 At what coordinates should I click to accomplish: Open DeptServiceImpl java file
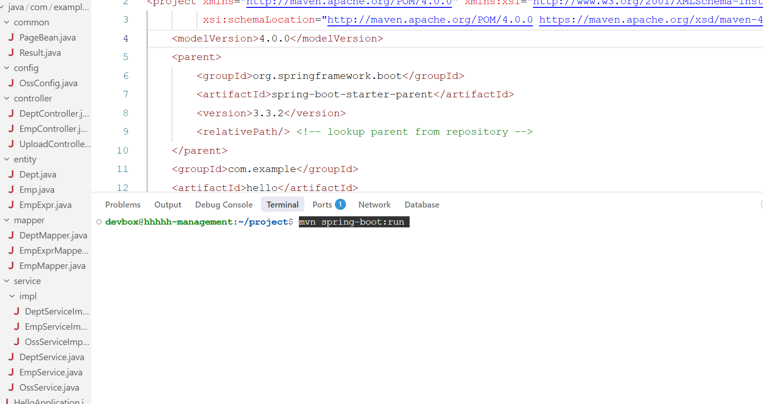coord(57,311)
